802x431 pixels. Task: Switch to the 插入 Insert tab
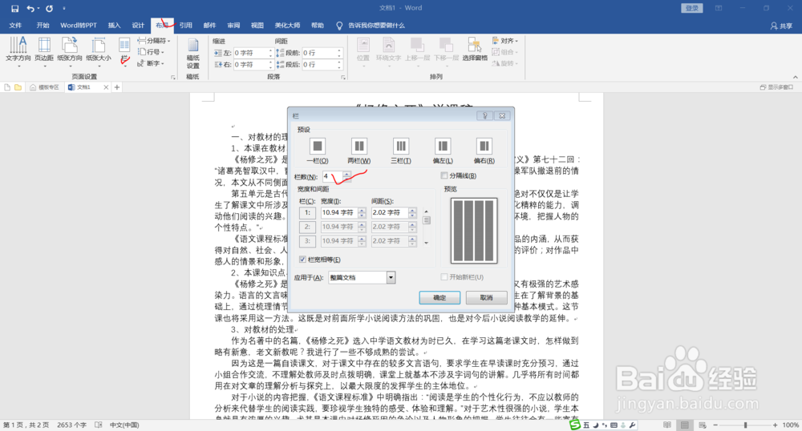pos(114,26)
